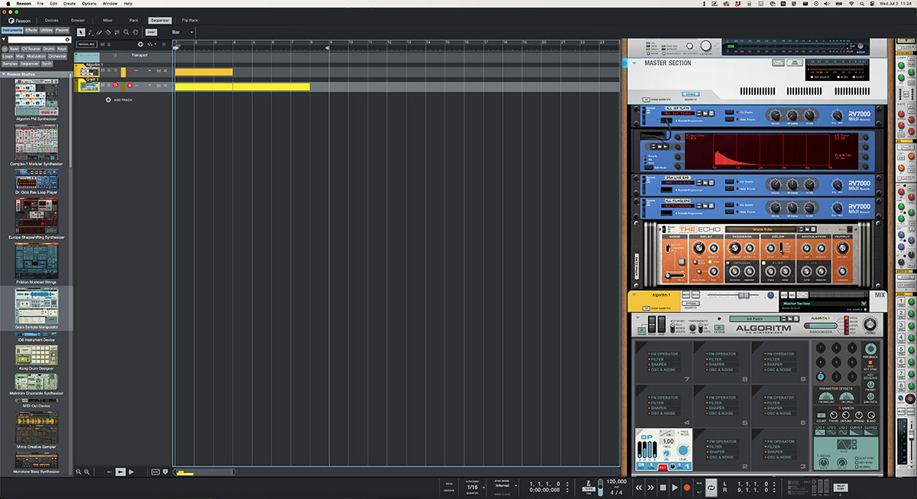Image resolution: width=917 pixels, height=499 pixels.
Task: Click the Record transport button
Action: [x=687, y=487]
